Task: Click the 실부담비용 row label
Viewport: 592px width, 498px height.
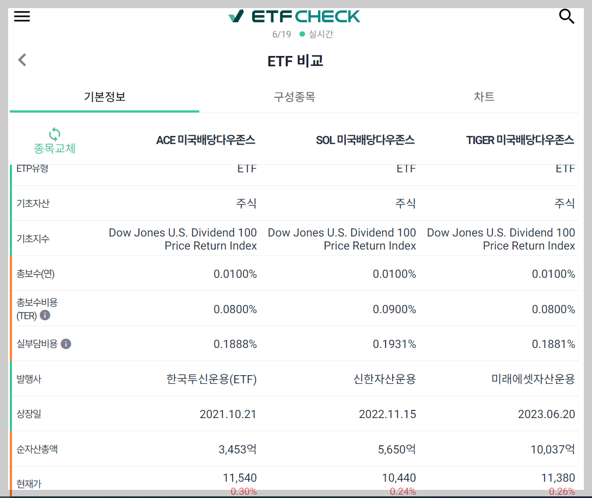Action: coord(36,344)
